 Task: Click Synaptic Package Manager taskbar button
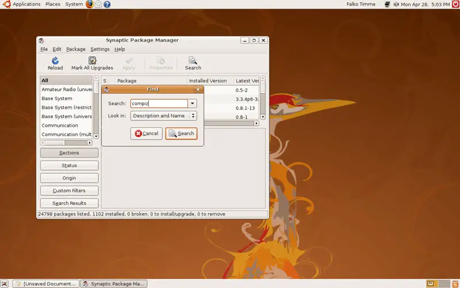click(x=114, y=283)
